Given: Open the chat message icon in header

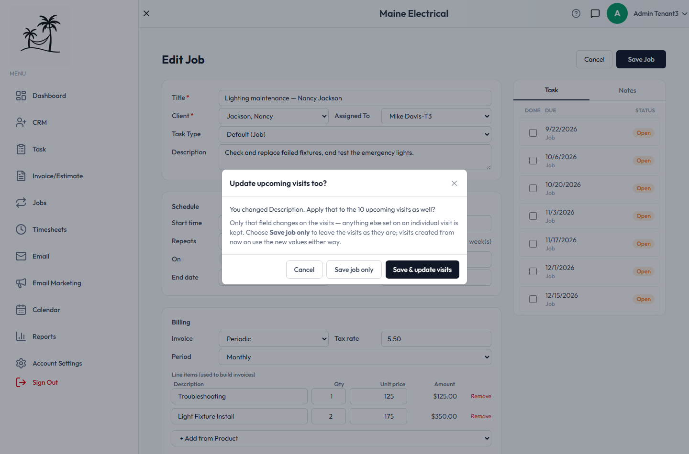Looking at the screenshot, I should coord(595,13).
